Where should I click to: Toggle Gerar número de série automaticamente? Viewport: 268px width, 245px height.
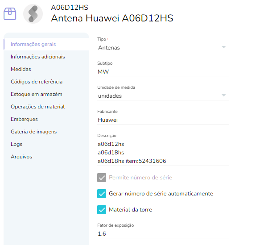click(102, 194)
